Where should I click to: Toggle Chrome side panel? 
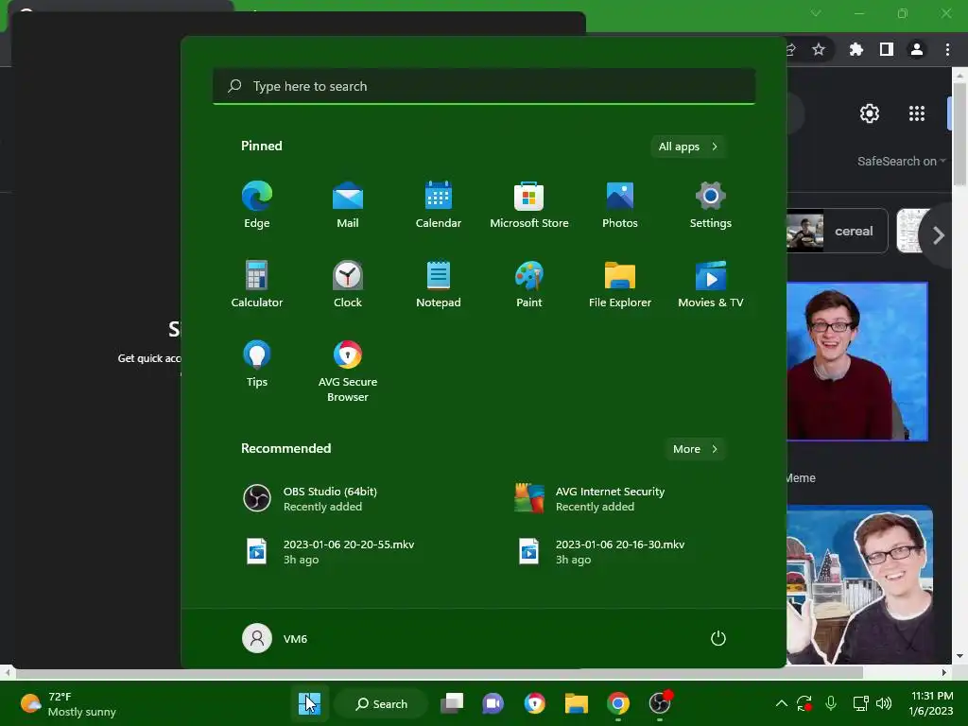(887, 49)
